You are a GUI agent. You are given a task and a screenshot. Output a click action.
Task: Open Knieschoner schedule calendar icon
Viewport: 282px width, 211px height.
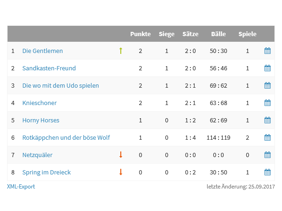click(x=267, y=103)
